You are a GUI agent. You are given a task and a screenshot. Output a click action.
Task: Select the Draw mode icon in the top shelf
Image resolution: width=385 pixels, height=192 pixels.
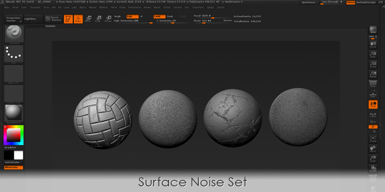tap(78, 19)
